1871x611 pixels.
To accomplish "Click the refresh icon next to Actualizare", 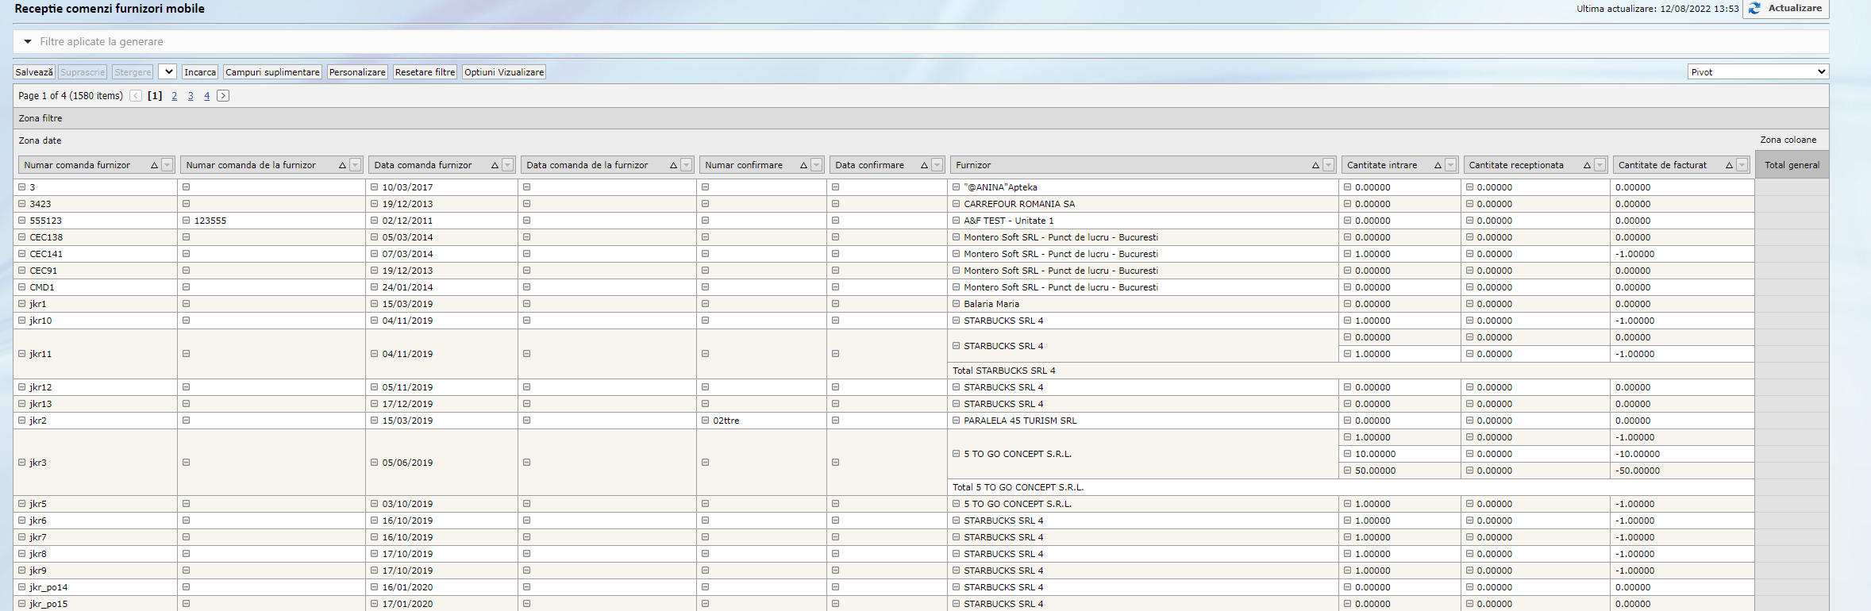I will click(1754, 9).
